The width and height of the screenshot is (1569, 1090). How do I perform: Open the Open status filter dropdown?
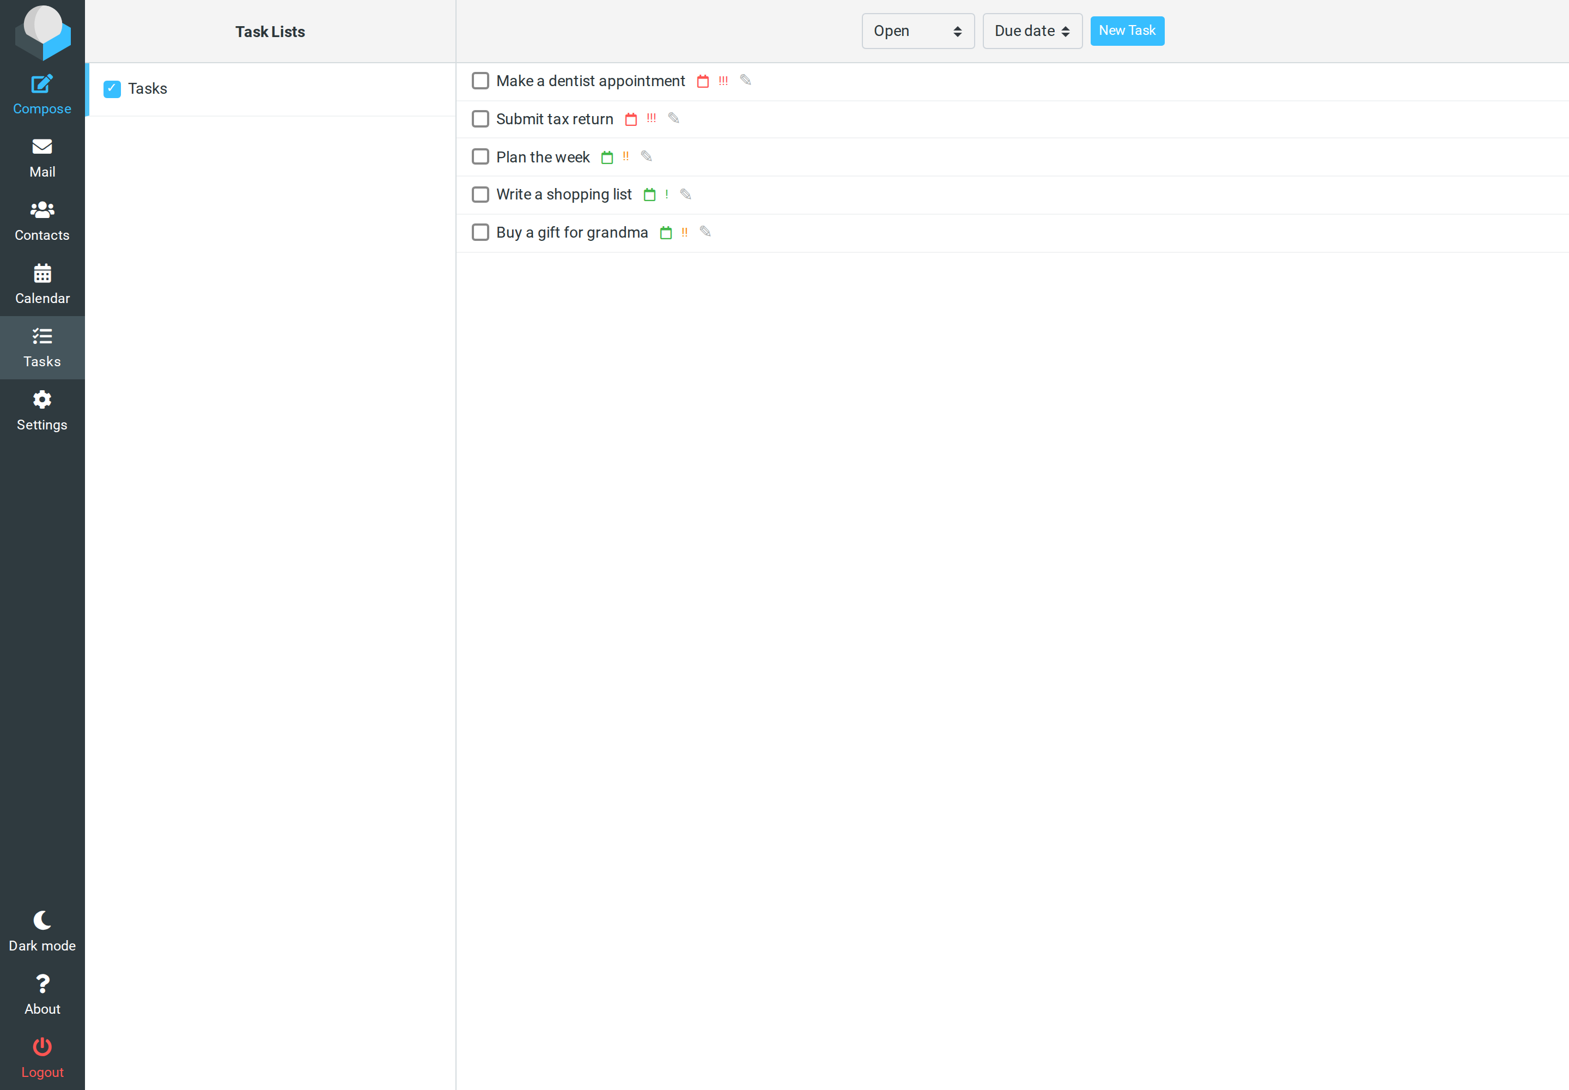[917, 31]
